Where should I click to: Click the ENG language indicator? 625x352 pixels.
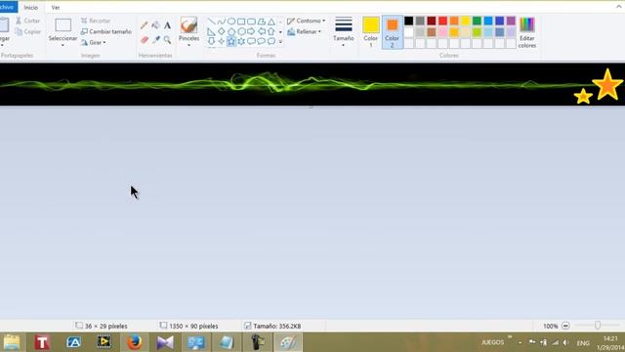(x=583, y=343)
